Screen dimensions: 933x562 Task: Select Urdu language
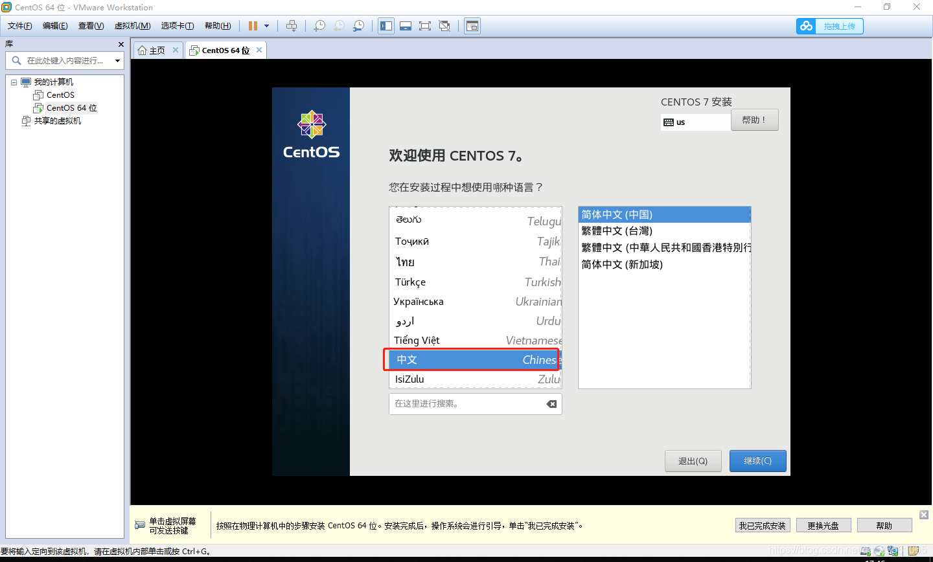click(x=476, y=320)
